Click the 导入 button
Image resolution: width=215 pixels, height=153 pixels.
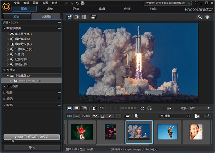[x=32, y=147]
